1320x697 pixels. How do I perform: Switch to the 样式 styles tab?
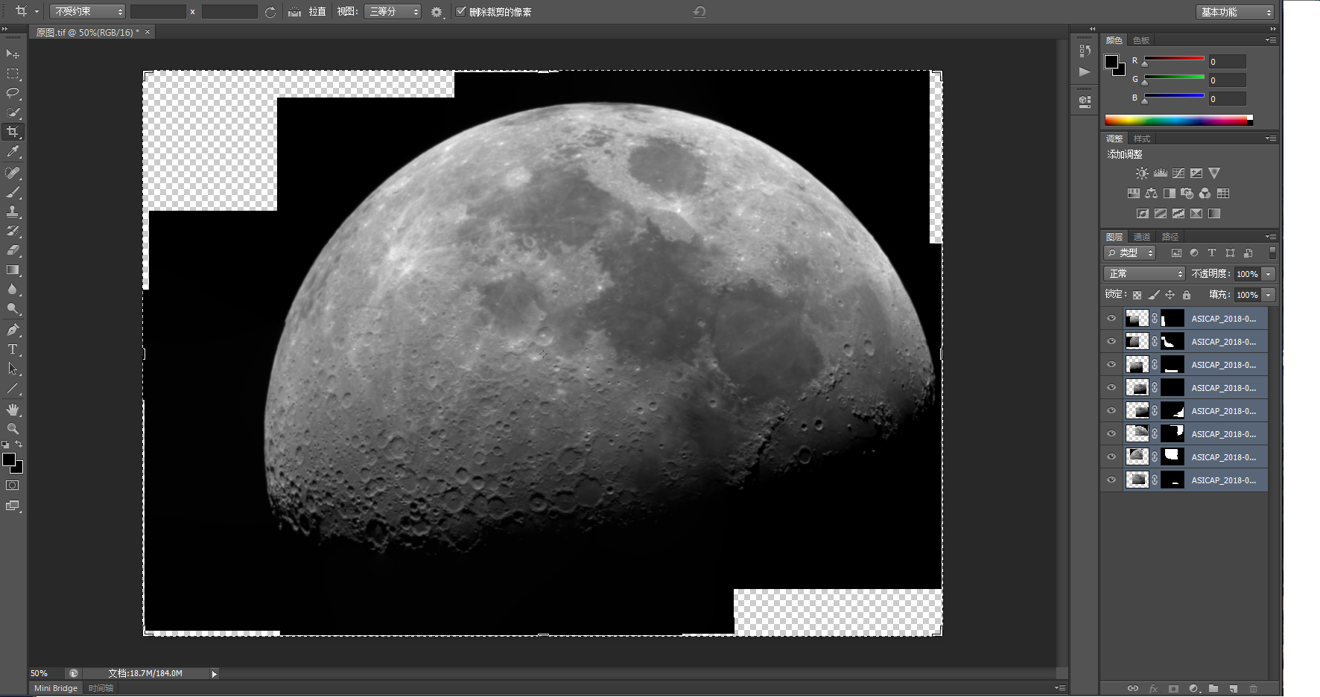[x=1142, y=139]
